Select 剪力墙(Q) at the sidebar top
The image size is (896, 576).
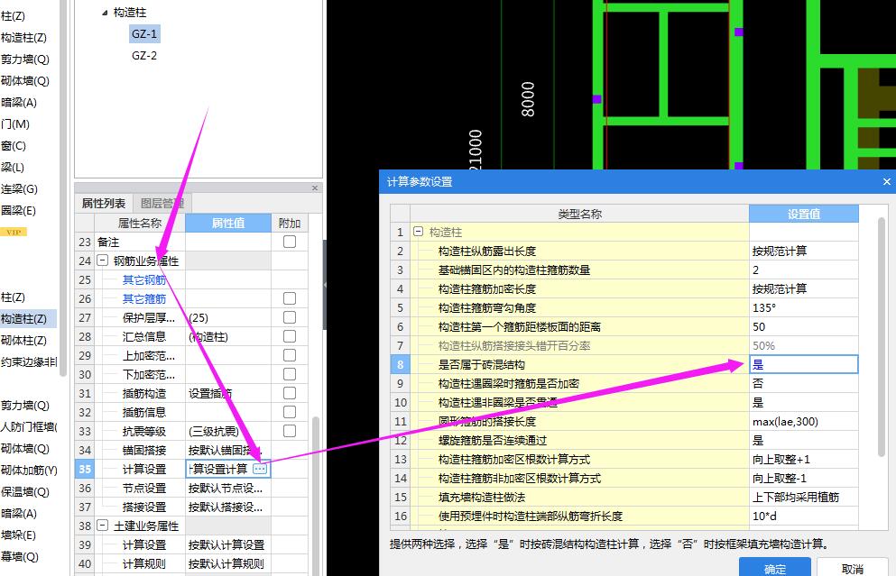25,59
